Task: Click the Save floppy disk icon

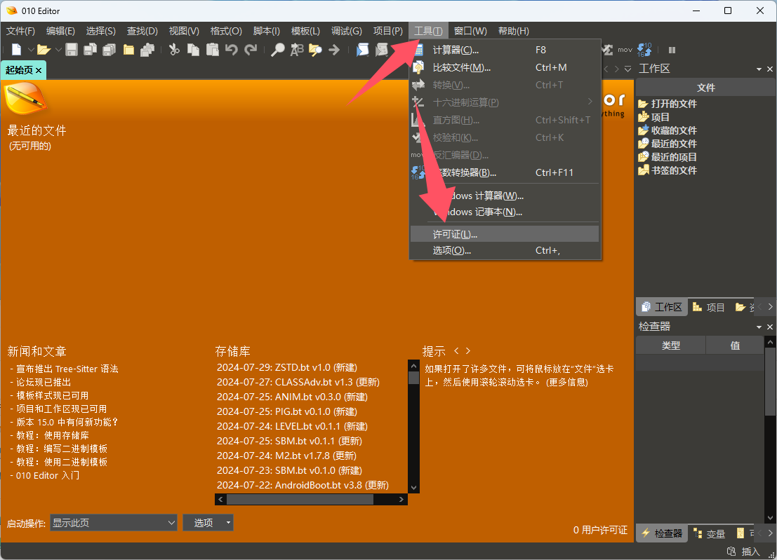Action: 72,50
